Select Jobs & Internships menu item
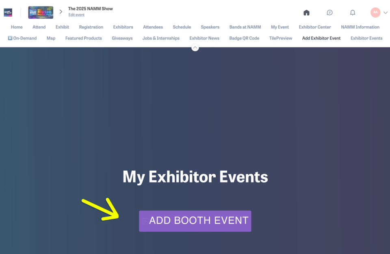 (161, 38)
